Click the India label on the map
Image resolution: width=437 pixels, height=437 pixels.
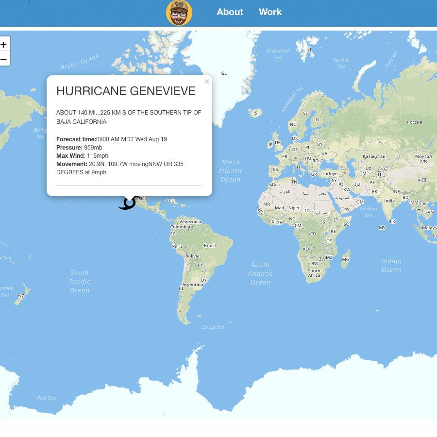(x=389, y=201)
